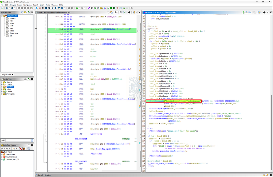
Task: Expand the Labels node in Symbol Tree
Action: tap(2, 89)
